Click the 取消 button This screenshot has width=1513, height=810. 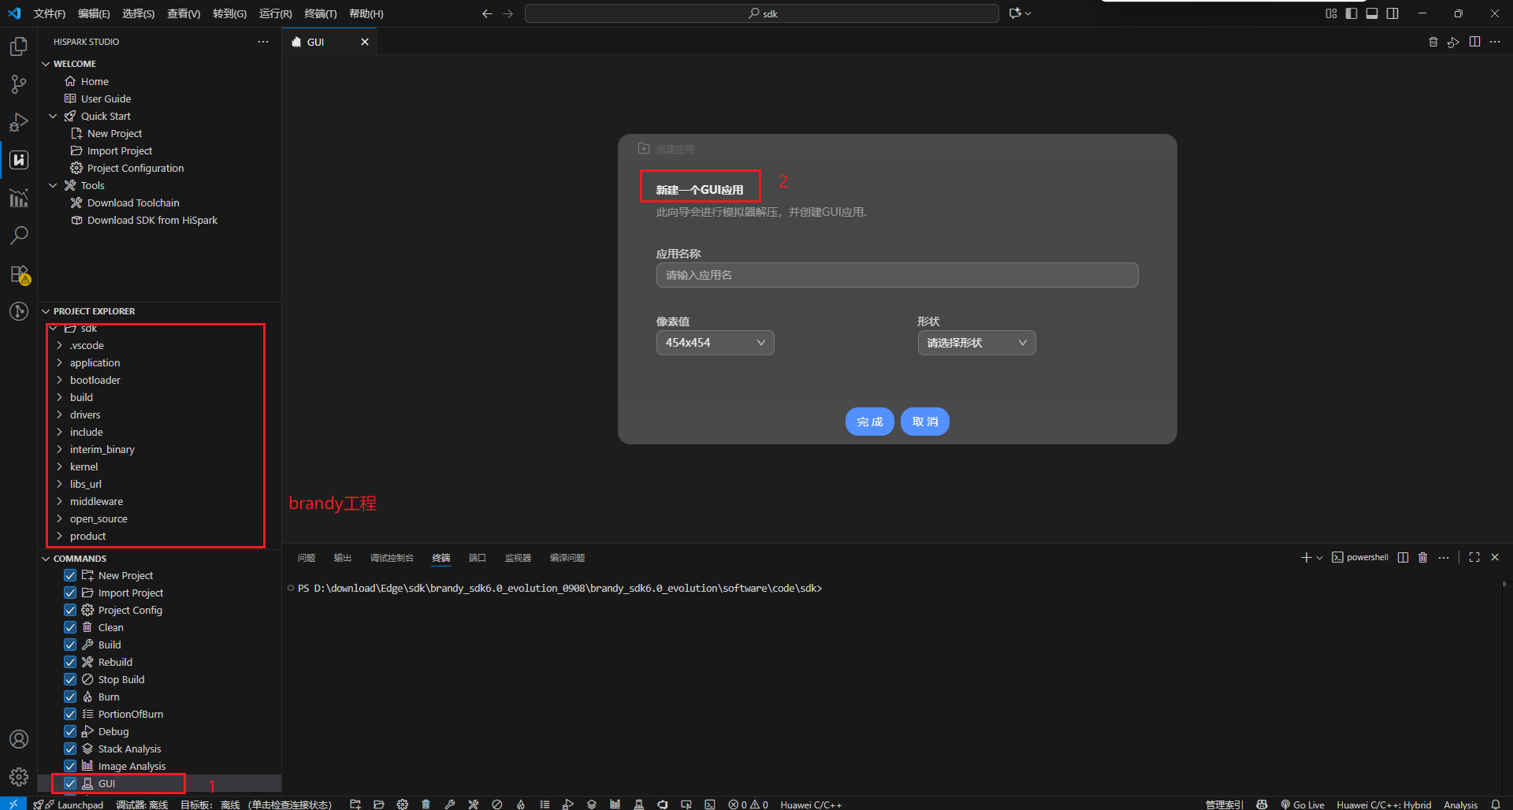point(925,422)
